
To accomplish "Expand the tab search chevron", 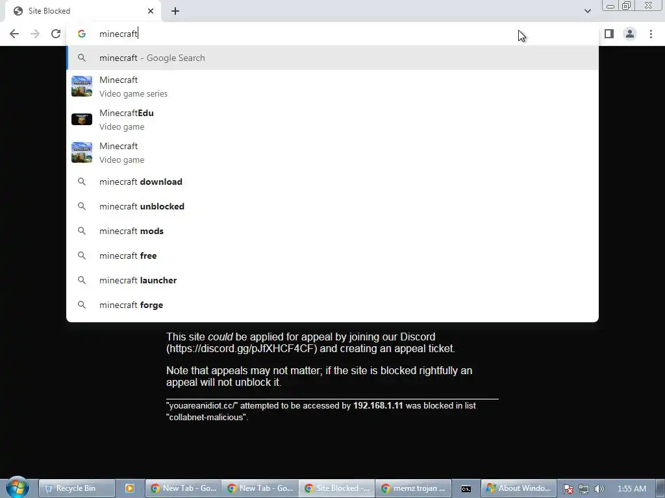I will click(587, 11).
